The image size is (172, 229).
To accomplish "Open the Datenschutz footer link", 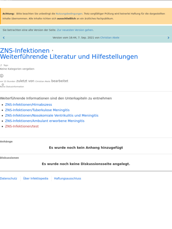I will click(8, 179).
